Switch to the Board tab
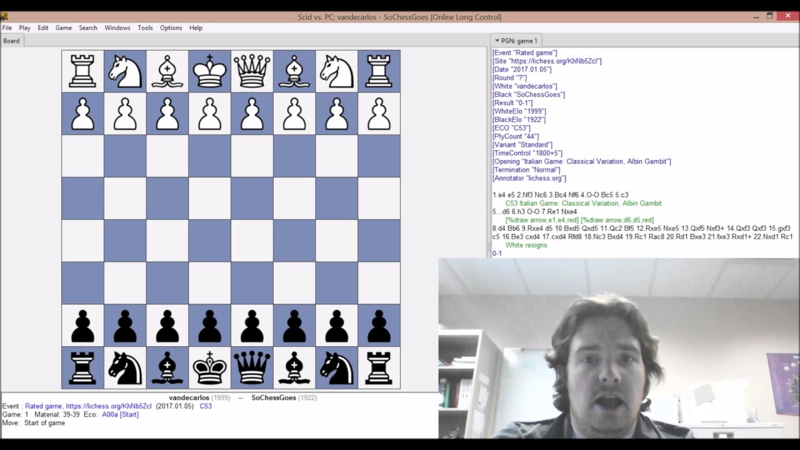This screenshot has height=450, width=800. pos(11,41)
